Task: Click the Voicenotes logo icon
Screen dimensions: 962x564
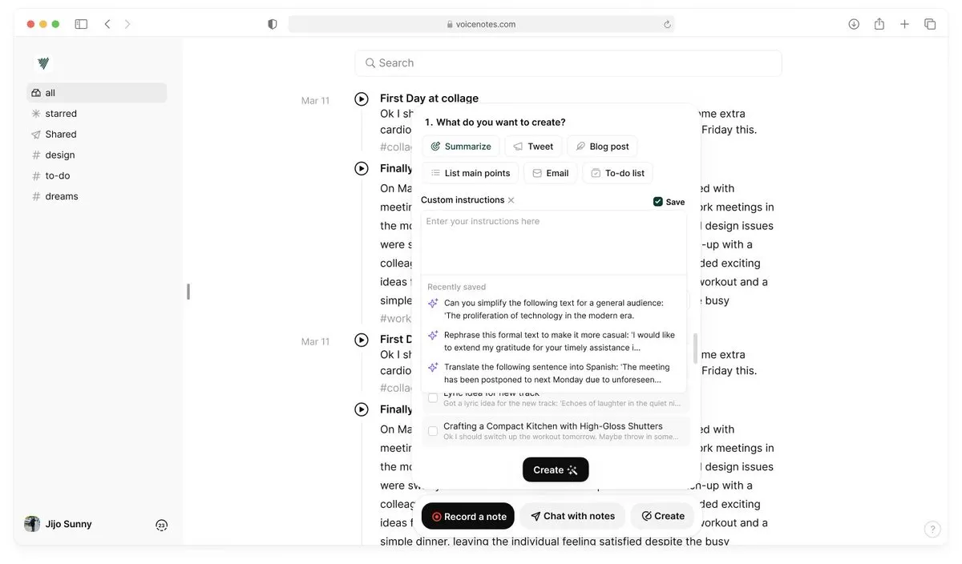Action: [x=43, y=62]
